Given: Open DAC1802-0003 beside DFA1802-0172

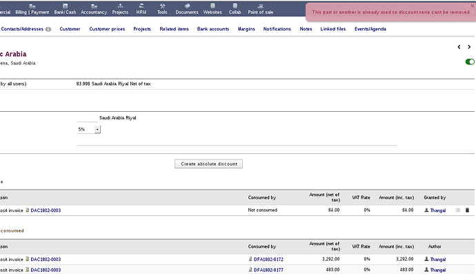Looking at the screenshot, I should (46, 260).
